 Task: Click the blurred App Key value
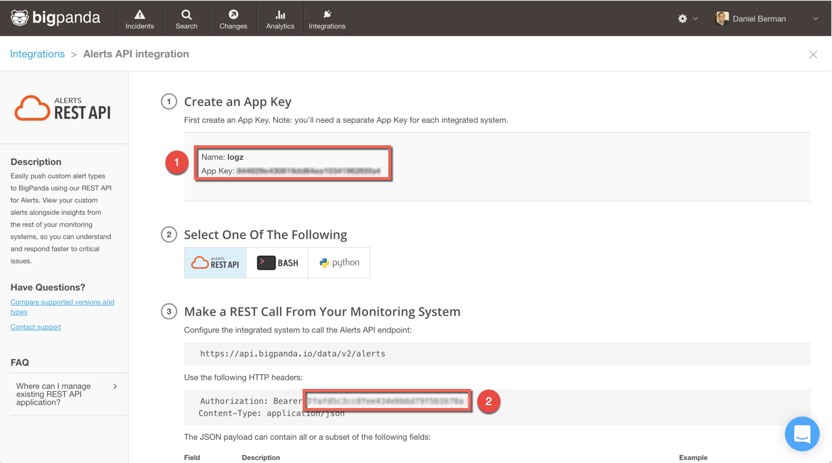308,171
